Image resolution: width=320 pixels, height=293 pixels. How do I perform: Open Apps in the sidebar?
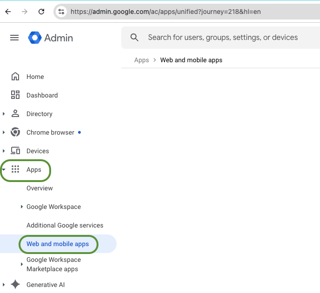[x=34, y=170]
